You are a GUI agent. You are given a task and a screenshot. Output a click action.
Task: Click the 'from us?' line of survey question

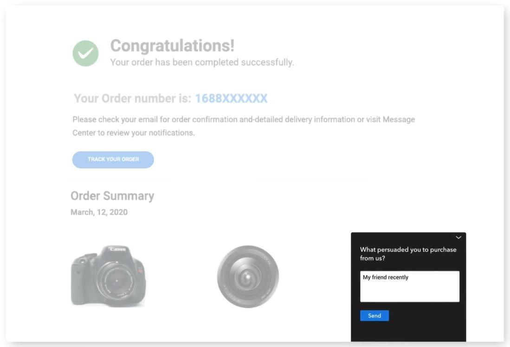coord(373,258)
